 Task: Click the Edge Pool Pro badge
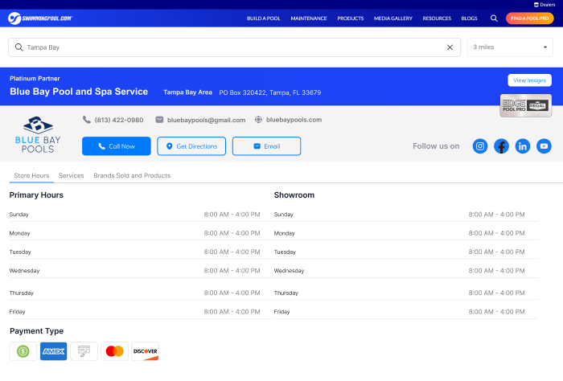[526, 105]
